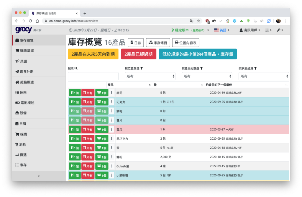Consume 1個 of 蛋
This screenshot has height=197, width=302.
coord(75,148)
